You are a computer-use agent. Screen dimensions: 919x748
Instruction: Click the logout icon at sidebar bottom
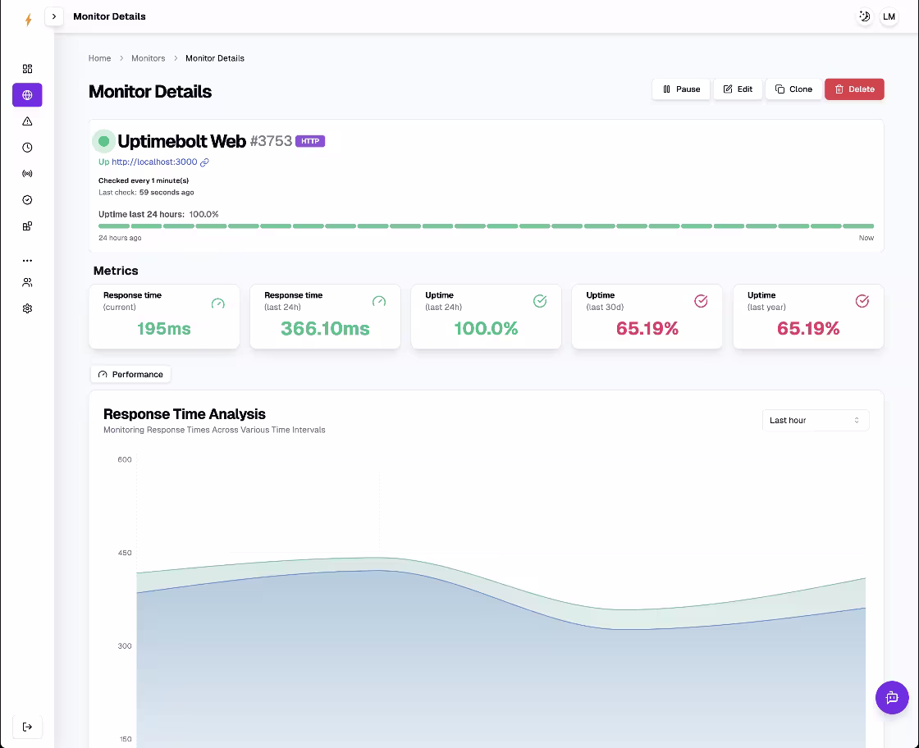[27, 727]
